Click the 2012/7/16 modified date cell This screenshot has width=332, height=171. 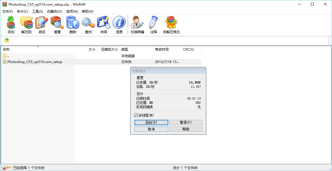(167, 62)
